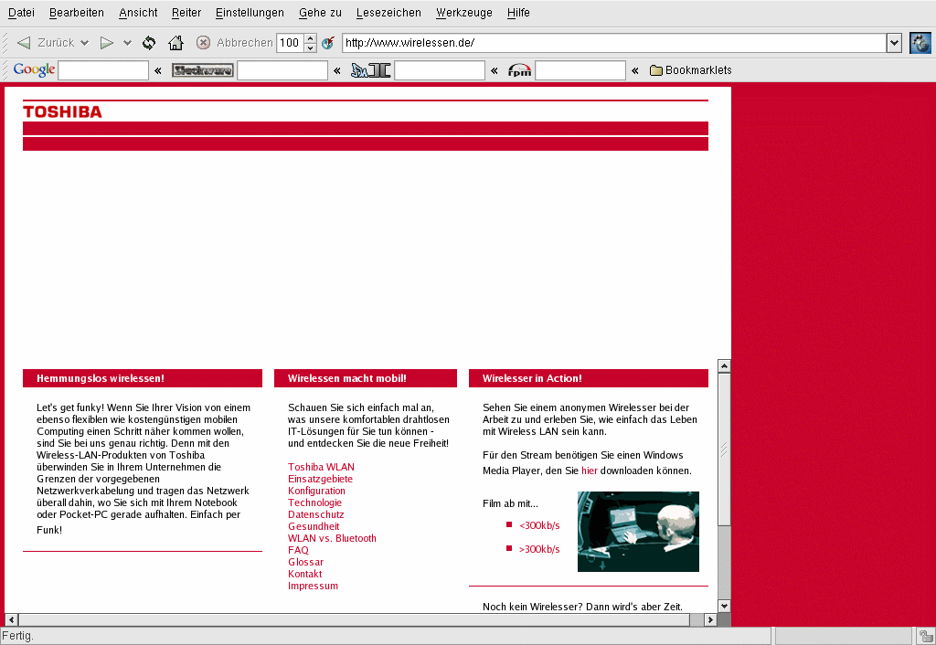936x645 pixels.
Task: Open the Back history dropdown arrow
Action: tap(84, 42)
